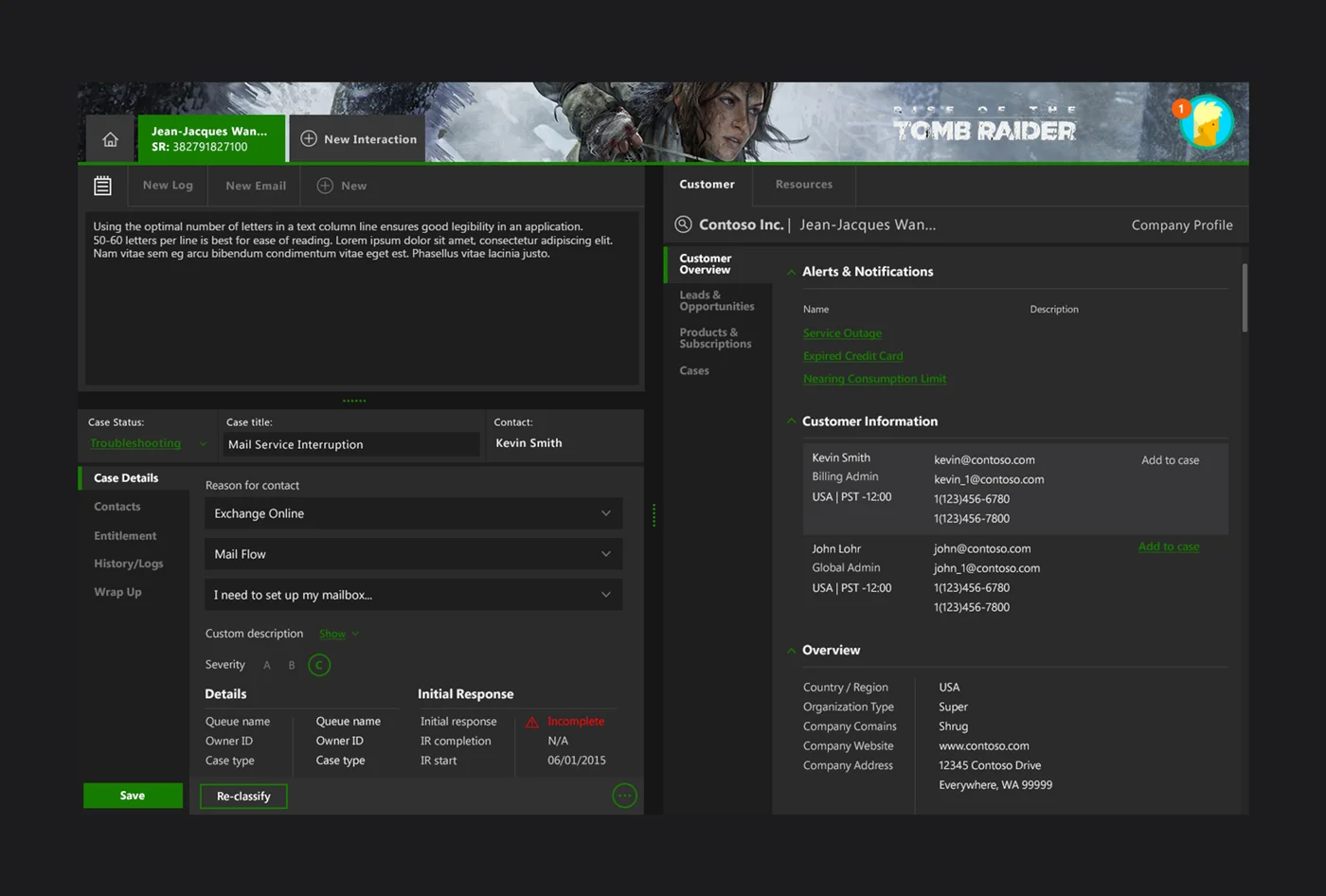The image size is (1326, 896).
Task: Select severity level A
Action: pos(267,665)
